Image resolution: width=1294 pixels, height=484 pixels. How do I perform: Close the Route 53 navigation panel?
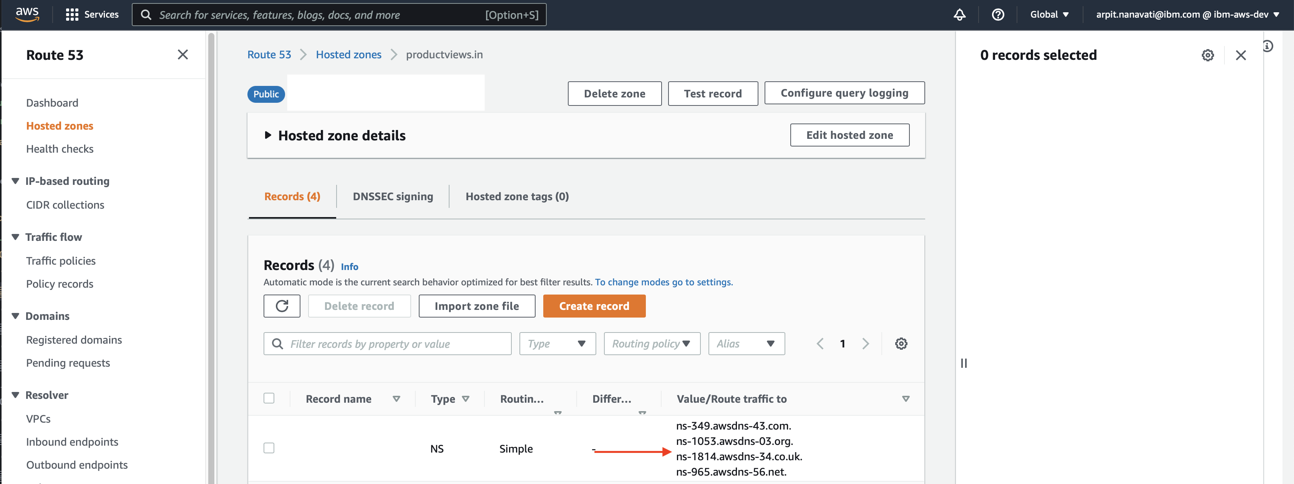183,54
